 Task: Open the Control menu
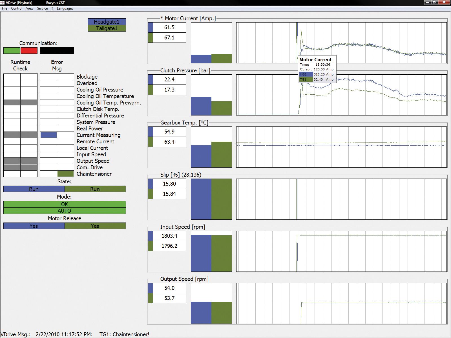[x=17, y=8]
